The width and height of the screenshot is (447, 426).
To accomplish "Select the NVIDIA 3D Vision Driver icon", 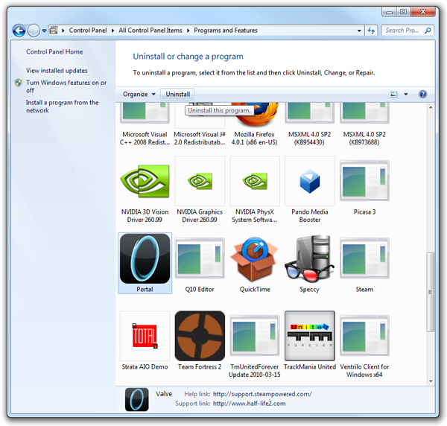I will (145, 181).
